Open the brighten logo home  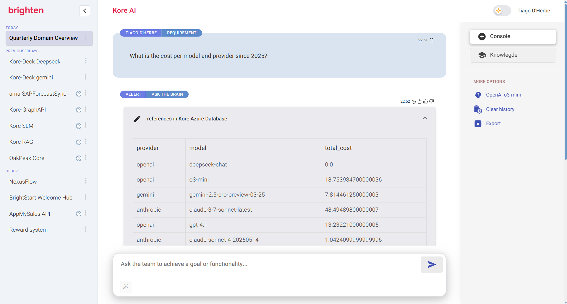click(x=26, y=11)
